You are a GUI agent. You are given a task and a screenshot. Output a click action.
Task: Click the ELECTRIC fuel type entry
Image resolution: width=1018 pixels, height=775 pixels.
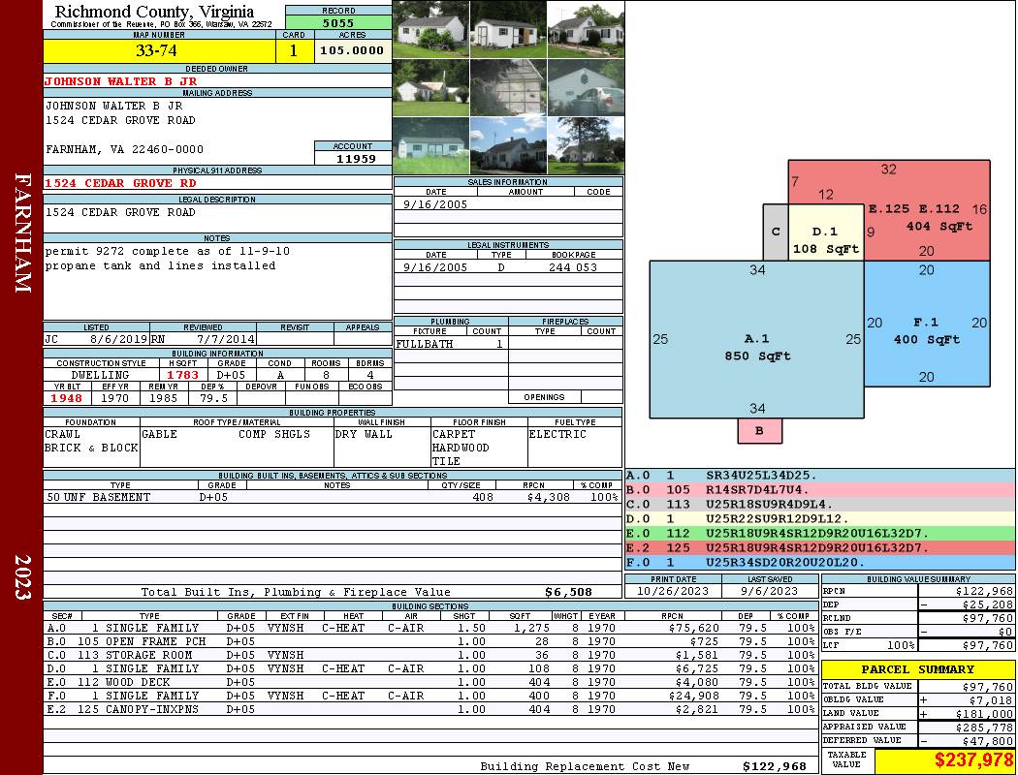click(557, 434)
